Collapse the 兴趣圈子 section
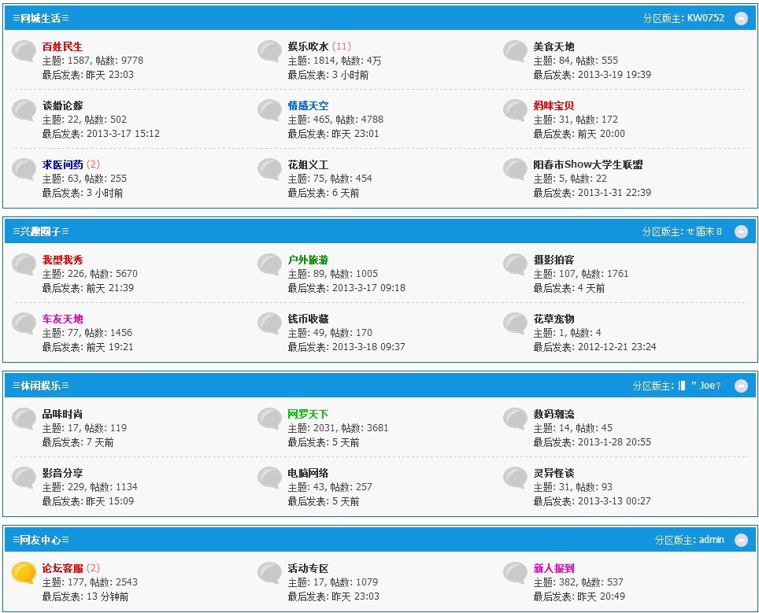The width and height of the screenshot is (759, 613). pyautogui.click(x=741, y=231)
